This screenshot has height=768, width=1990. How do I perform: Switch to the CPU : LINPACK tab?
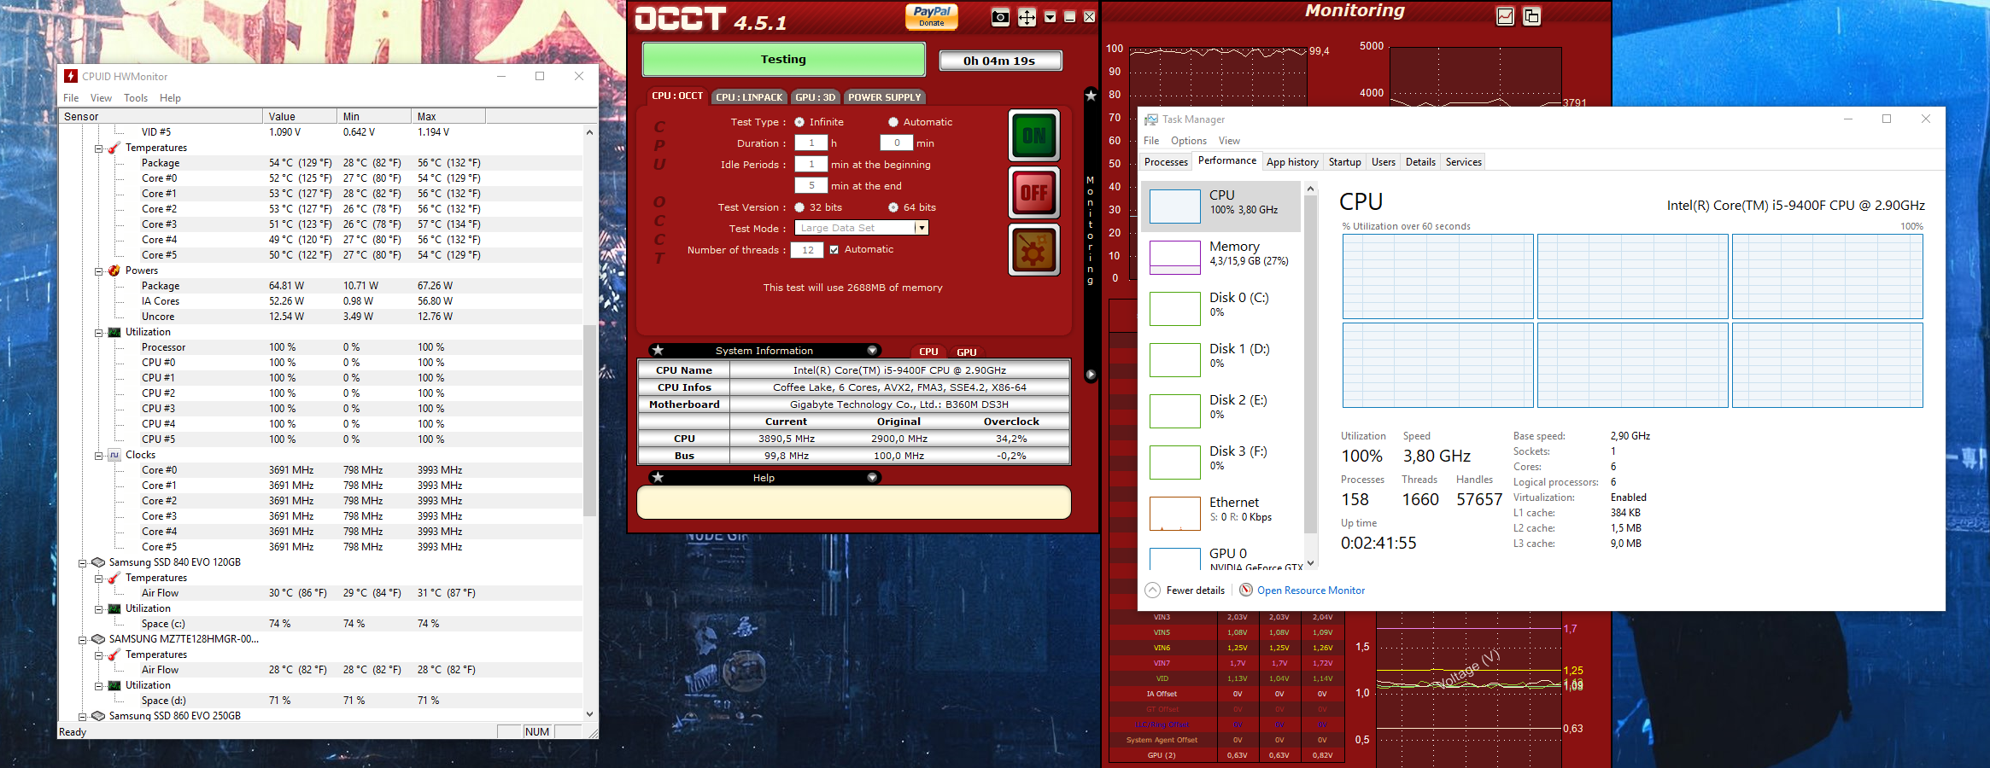(x=749, y=96)
